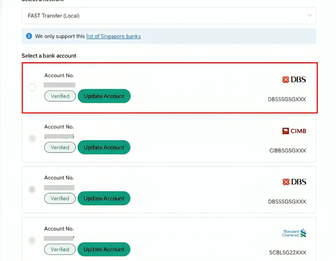Open the FAST Transfer (Local) network dropdown
Viewport: 336px width, 261px height.
(x=169, y=16)
